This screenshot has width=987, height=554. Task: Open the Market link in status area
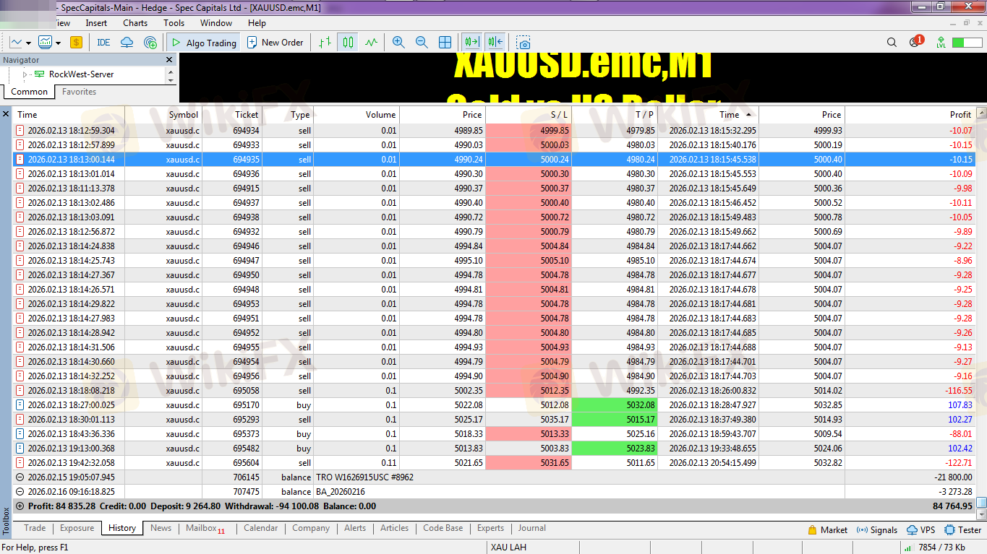[x=827, y=529]
